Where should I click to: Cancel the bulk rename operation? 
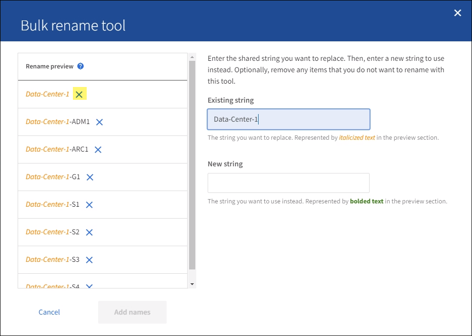[x=49, y=312]
